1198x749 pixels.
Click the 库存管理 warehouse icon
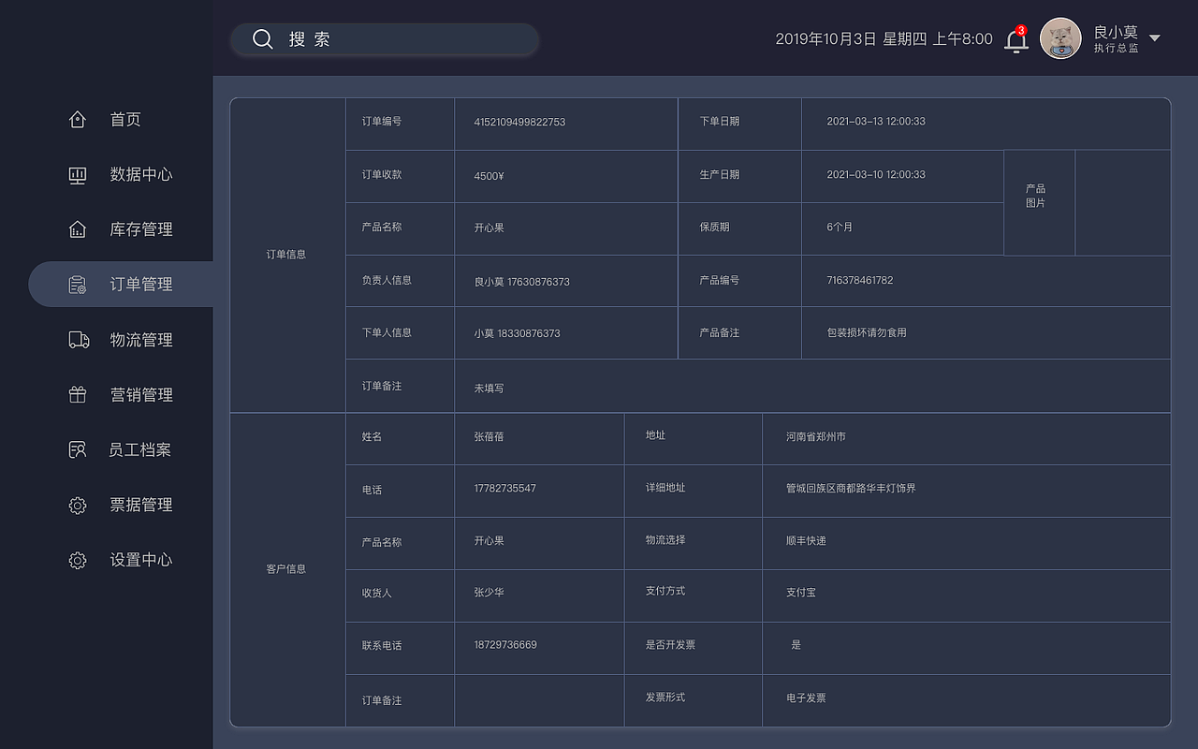pyautogui.click(x=77, y=229)
